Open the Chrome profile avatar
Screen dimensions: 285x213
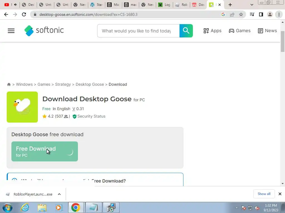[x=270, y=14]
